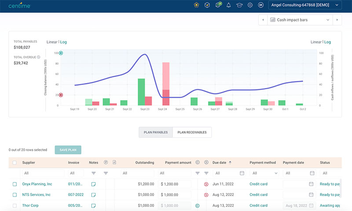Switch to the Plan Receivables tab
This screenshot has width=352, height=211.
[x=192, y=132]
